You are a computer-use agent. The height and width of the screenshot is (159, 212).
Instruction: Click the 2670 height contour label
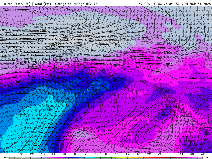click(34, 39)
